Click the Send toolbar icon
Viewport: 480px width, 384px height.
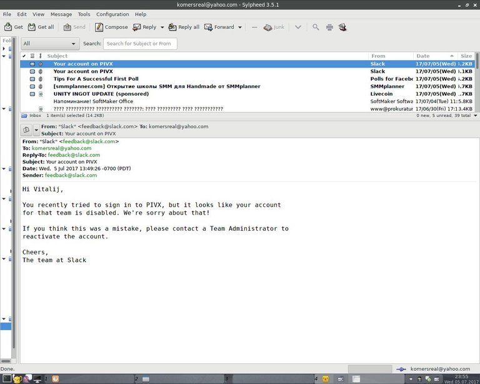click(x=67, y=27)
